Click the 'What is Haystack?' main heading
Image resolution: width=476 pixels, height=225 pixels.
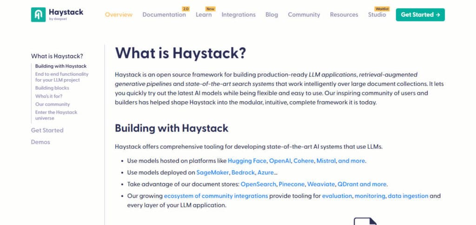(x=180, y=53)
